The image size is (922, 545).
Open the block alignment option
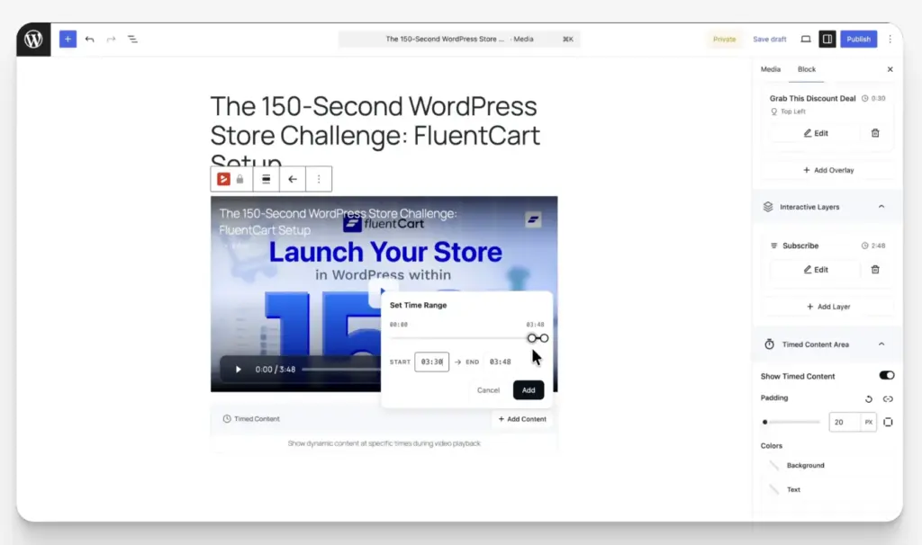click(x=267, y=179)
